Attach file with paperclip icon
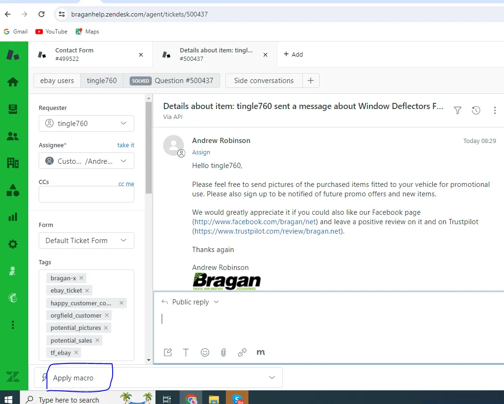 coord(223,353)
